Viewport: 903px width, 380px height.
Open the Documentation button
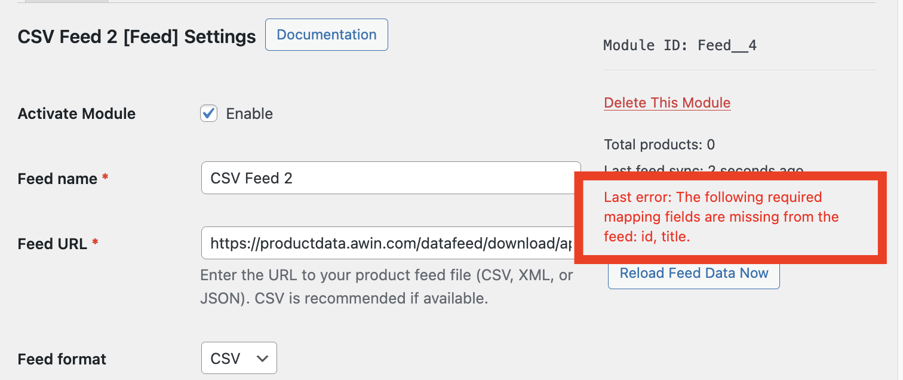pos(326,35)
